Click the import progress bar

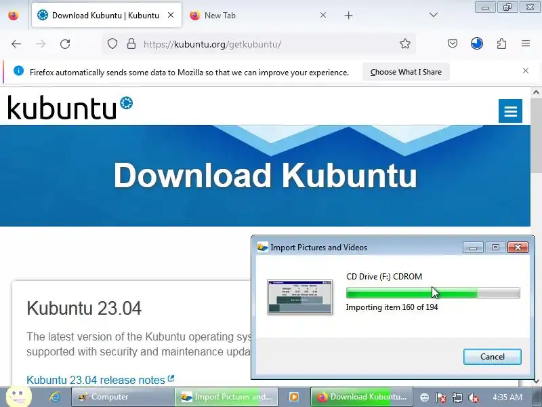[x=433, y=293]
